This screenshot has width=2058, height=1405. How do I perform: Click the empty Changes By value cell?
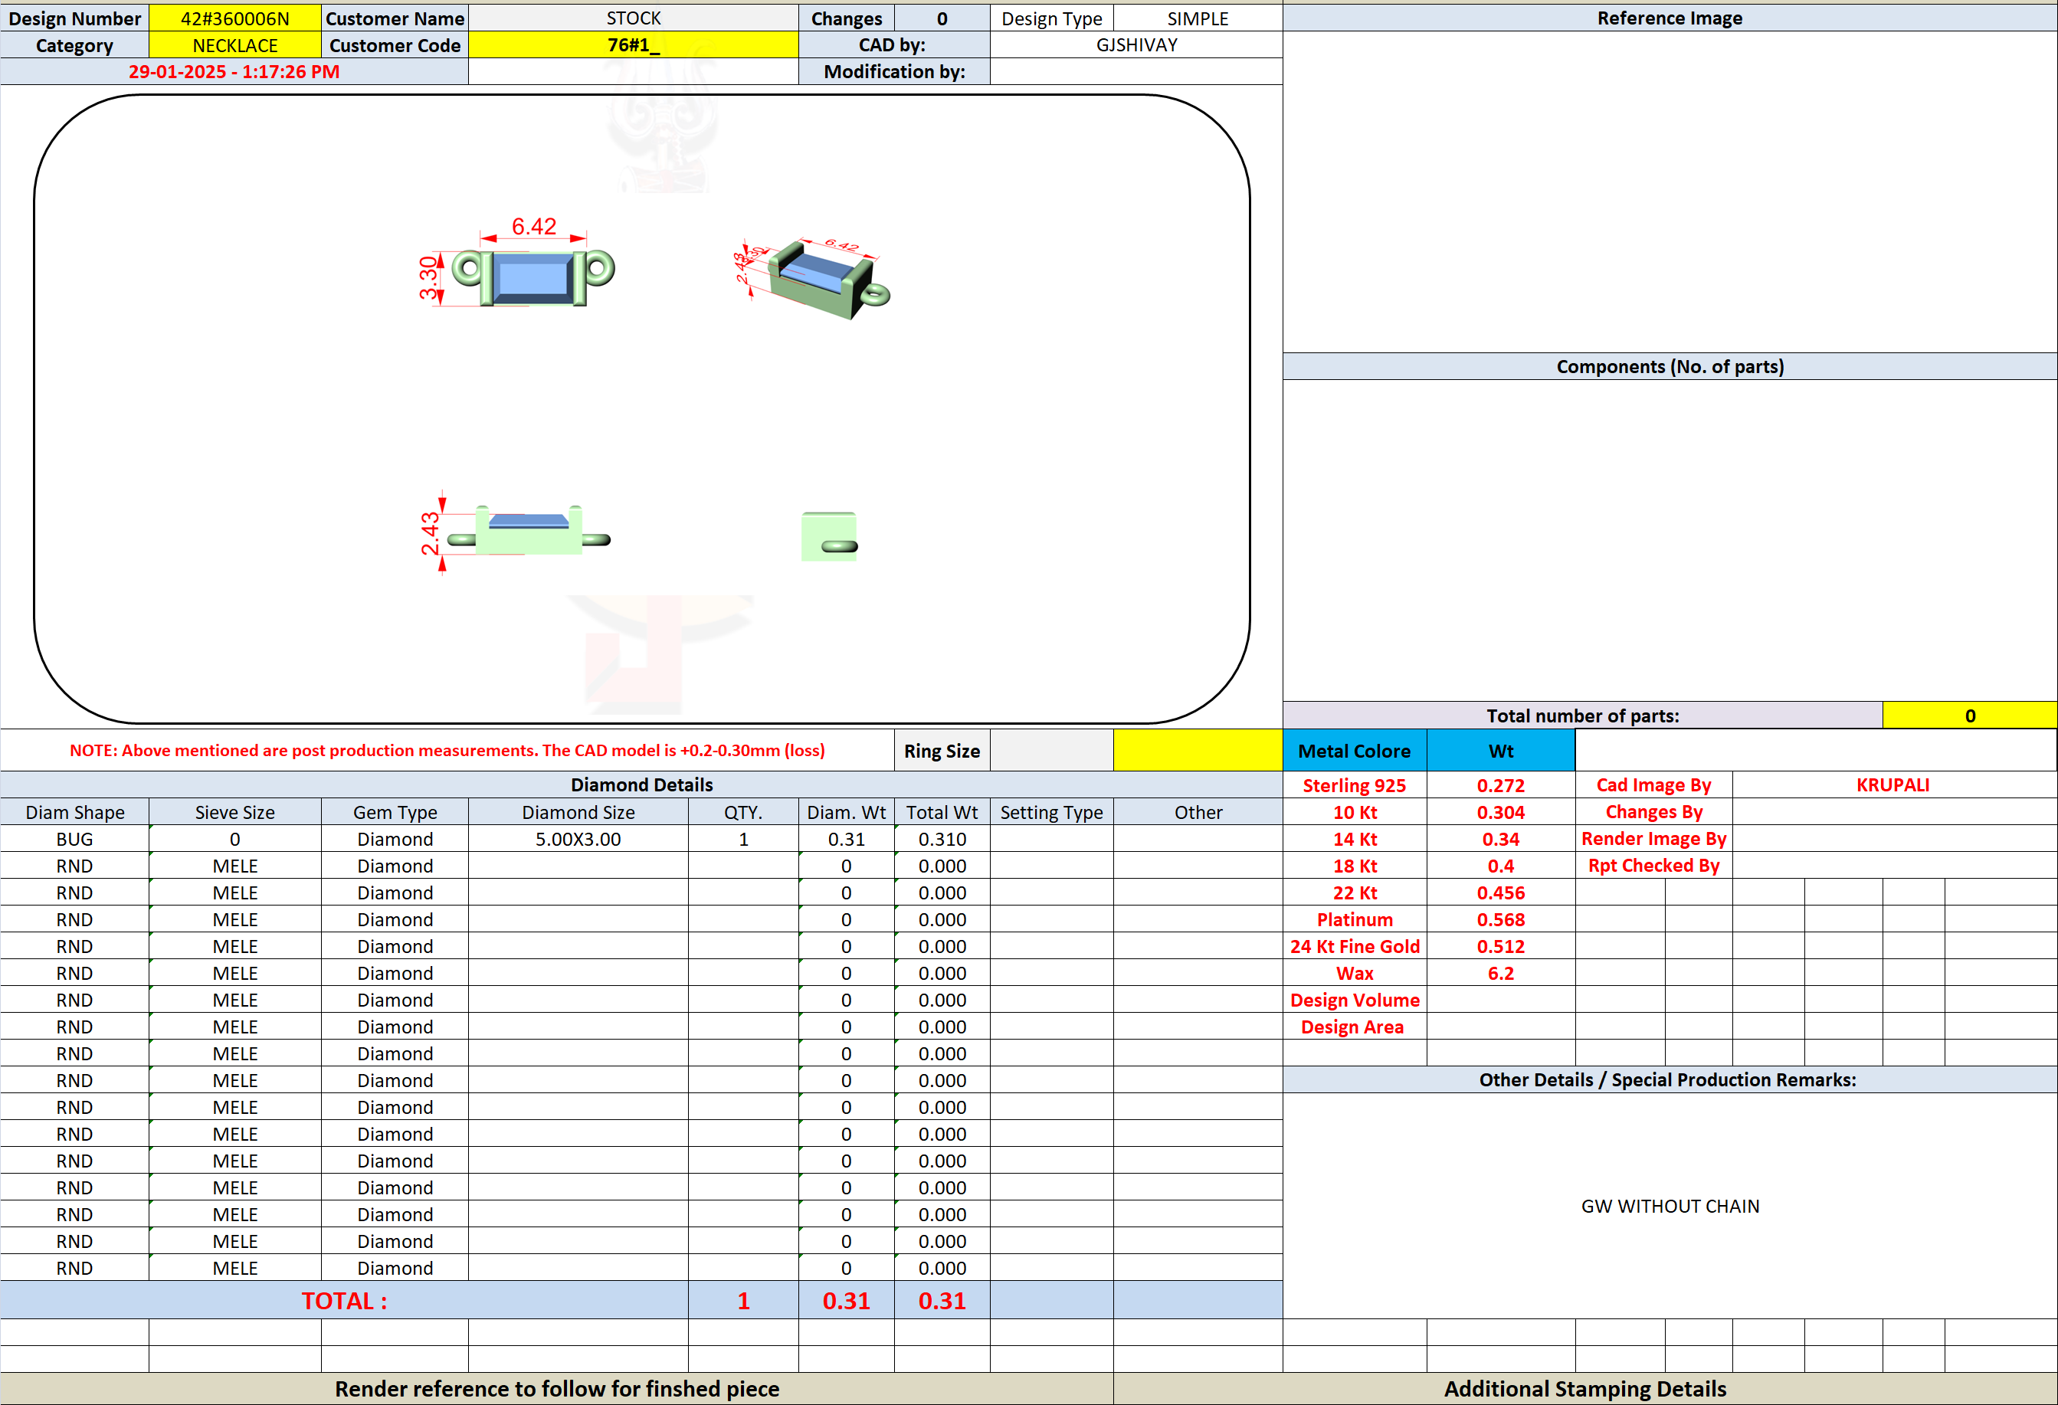coord(1893,812)
